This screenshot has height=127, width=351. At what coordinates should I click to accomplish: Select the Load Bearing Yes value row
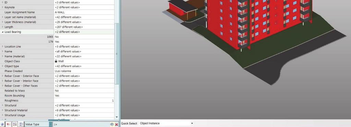point(57,42)
